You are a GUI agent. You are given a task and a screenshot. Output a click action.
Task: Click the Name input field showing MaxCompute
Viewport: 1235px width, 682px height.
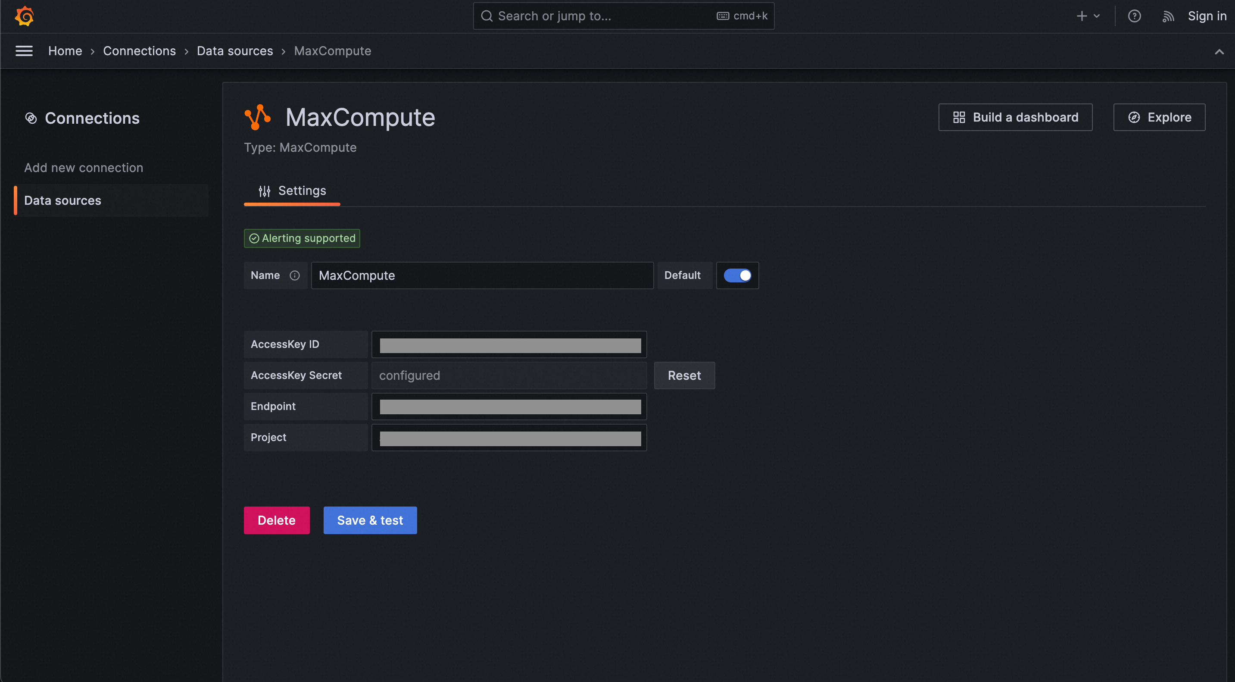482,275
